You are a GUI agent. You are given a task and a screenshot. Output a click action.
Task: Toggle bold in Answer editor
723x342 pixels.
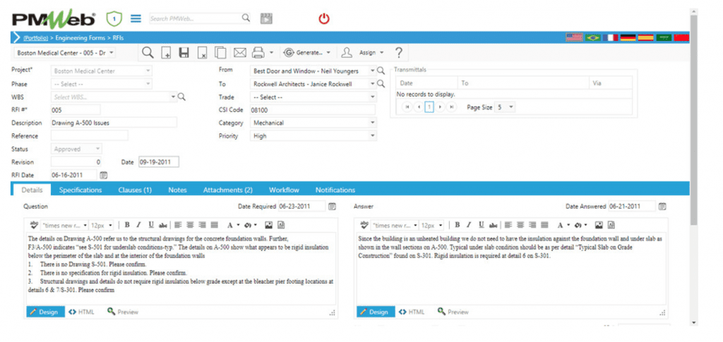coord(457,225)
